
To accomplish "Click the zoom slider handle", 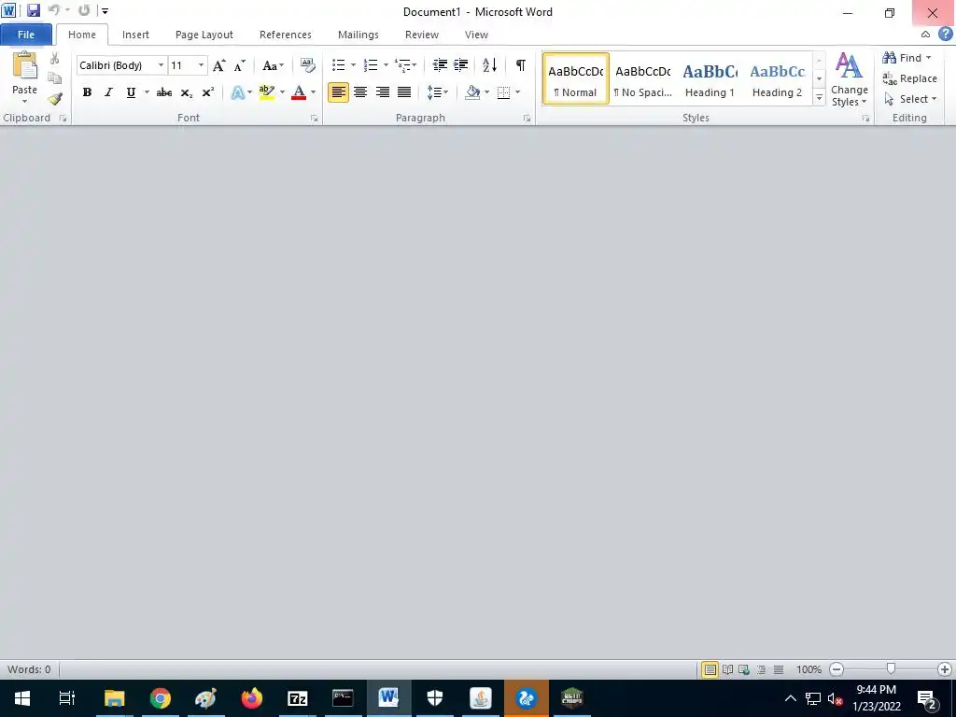I will coord(891,669).
